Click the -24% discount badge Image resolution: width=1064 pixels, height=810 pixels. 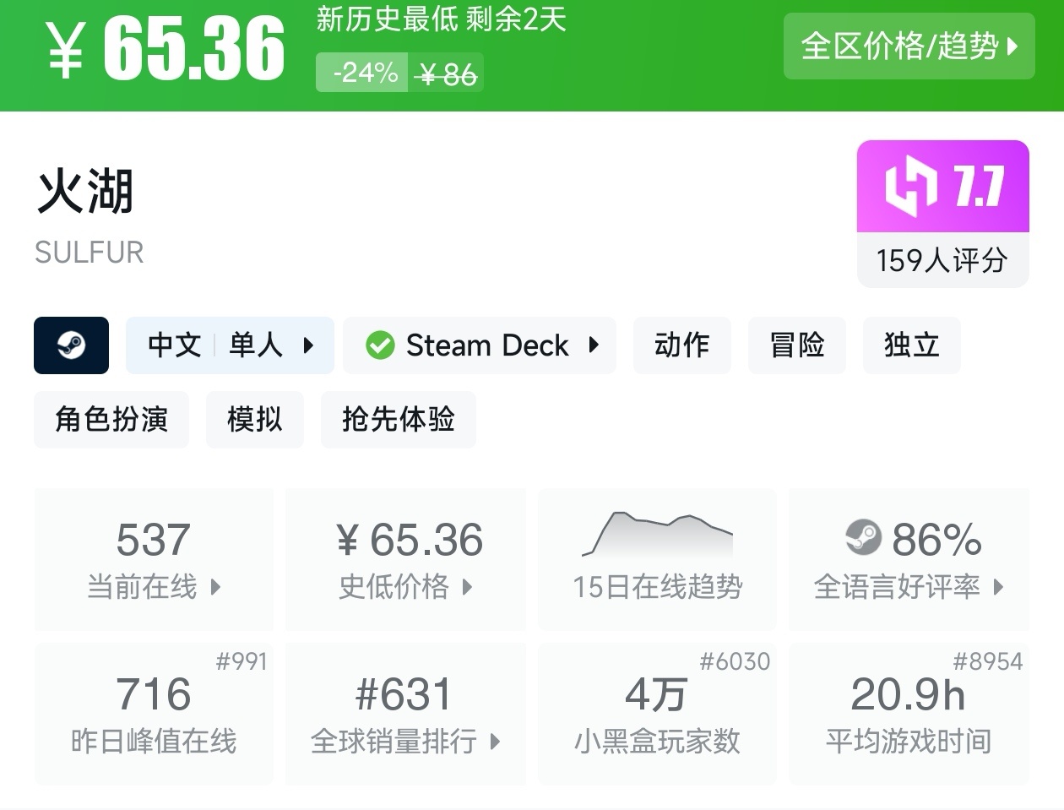(x=365, y=73)
